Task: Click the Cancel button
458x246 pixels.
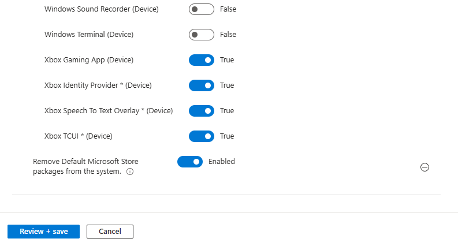Action: coord(110,232)
